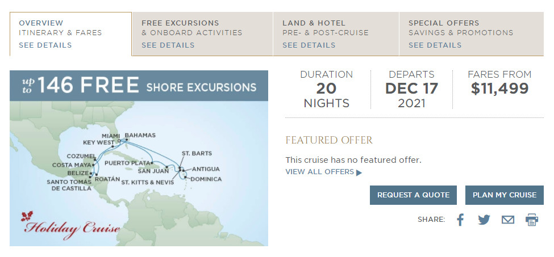
Task: Click the Holiday Cruise logo on map
Action: point(71,227)
